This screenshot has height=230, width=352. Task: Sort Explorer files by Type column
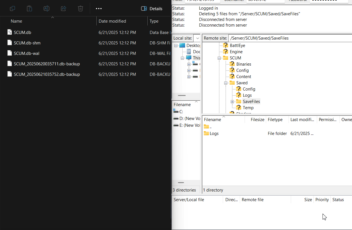pos(154,21)
